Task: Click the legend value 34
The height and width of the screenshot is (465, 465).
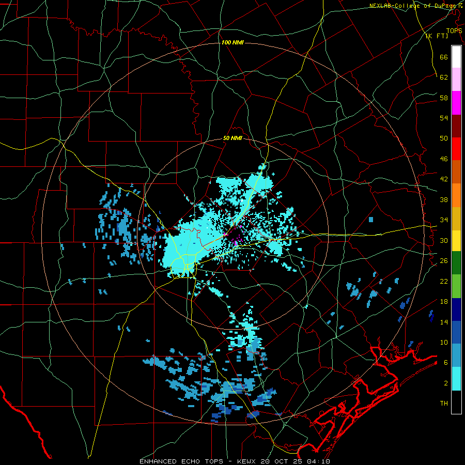Action: (x=444, y=220)
